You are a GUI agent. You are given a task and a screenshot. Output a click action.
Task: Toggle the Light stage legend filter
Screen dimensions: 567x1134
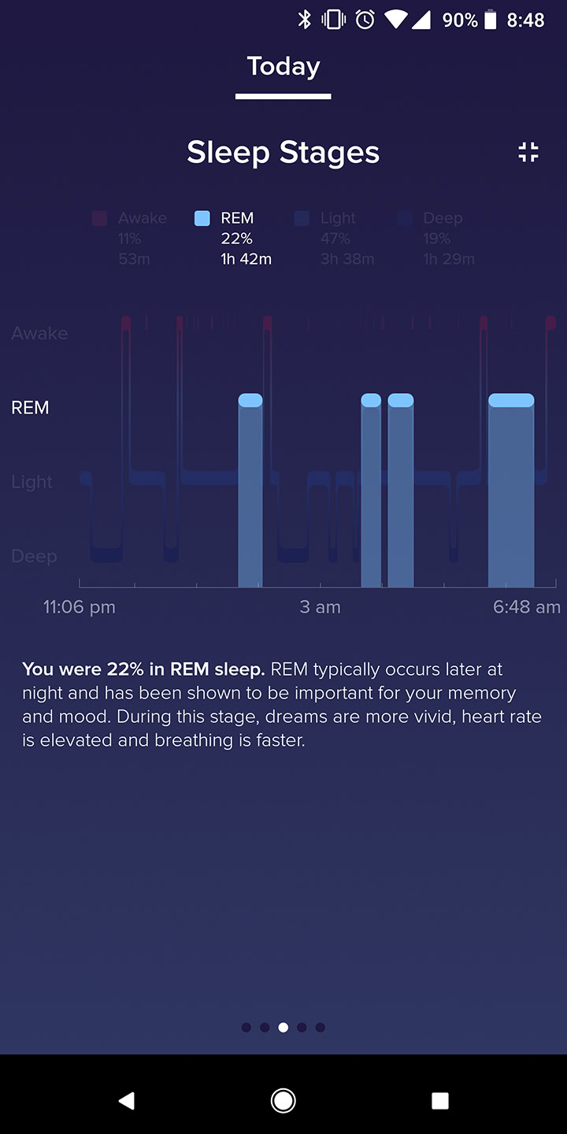coord(334,237)
